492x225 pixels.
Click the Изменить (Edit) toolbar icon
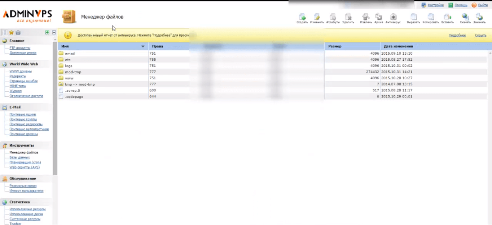317,17
